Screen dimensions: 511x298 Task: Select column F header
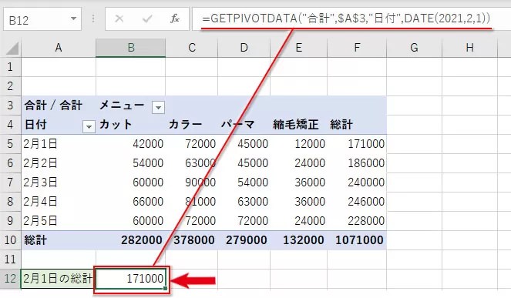pyautogui.click(x=357, y=48)
